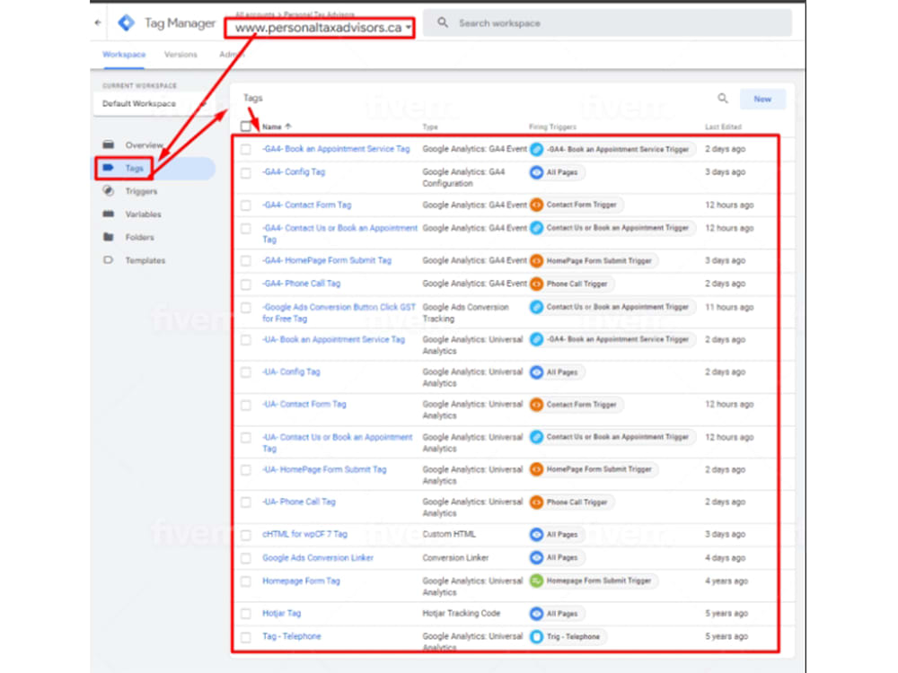Click trigger icon in Google Ads Conversion Button row
This screenshot has height=673, width=898.
click(536, 307)
